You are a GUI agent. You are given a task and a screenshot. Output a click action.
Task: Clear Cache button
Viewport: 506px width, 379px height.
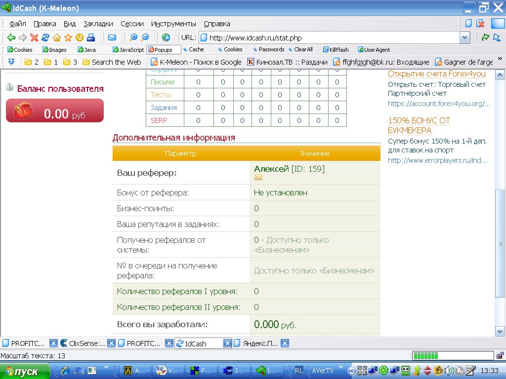[x=193, y=49]
